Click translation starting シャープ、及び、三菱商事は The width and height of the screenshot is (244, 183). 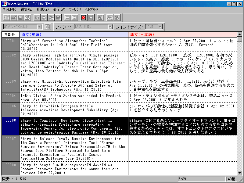tap(182, 85)
